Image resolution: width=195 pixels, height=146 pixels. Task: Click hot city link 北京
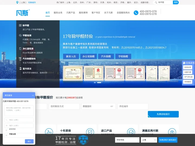pos(75,2)
